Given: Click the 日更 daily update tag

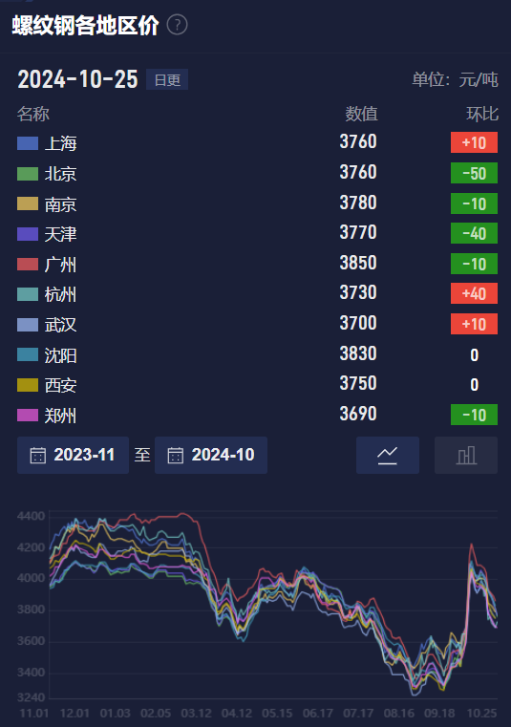Looking at the screenshot, I should pyautogui.click(x=167, y=79).
